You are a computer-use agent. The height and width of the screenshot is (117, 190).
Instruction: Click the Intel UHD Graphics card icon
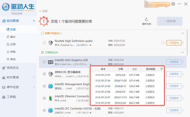coord(51,62)
